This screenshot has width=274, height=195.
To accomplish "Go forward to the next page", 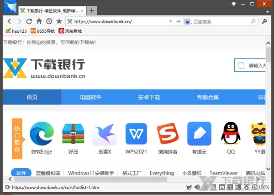I will (19, 21).
